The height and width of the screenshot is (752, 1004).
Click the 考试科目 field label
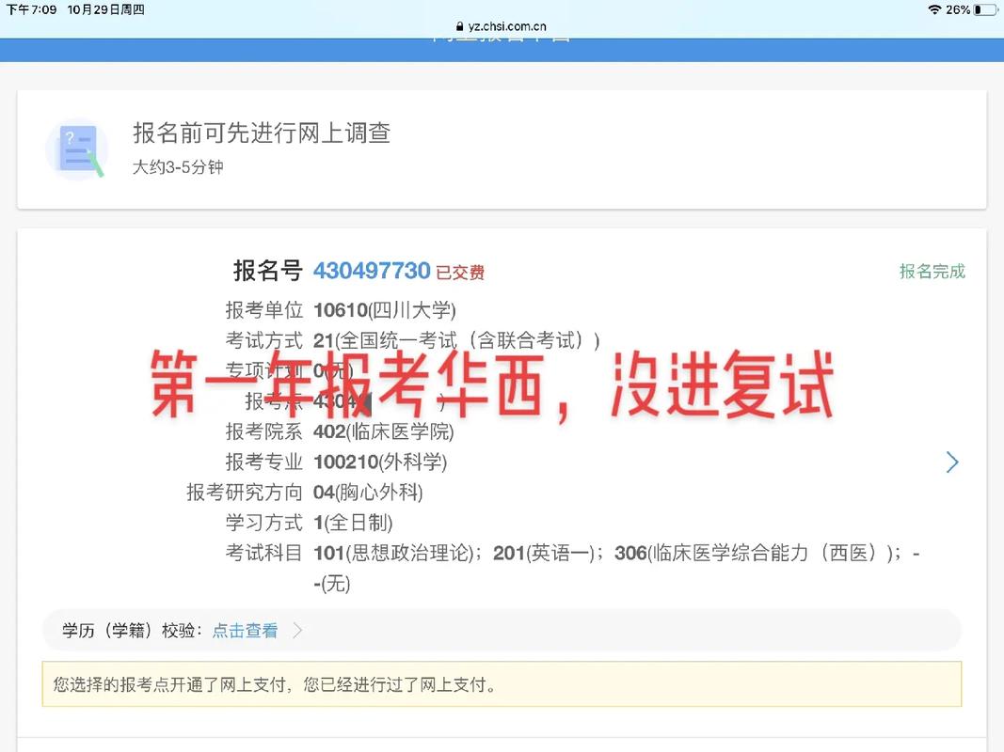pos(263,553)
